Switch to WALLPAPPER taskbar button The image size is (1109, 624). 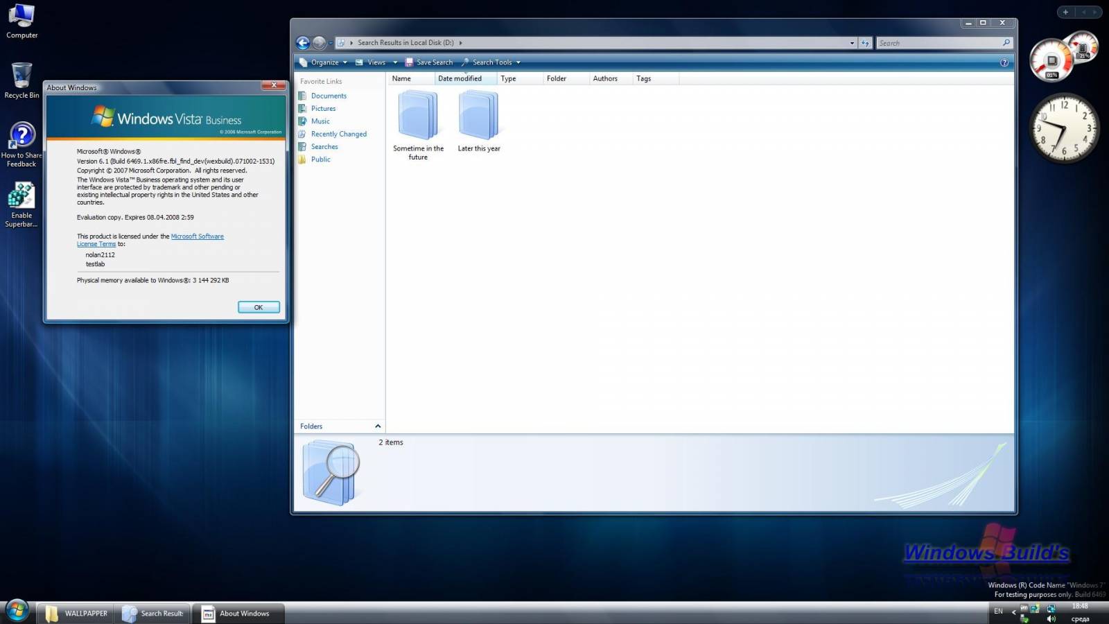(x=76, y=613)
